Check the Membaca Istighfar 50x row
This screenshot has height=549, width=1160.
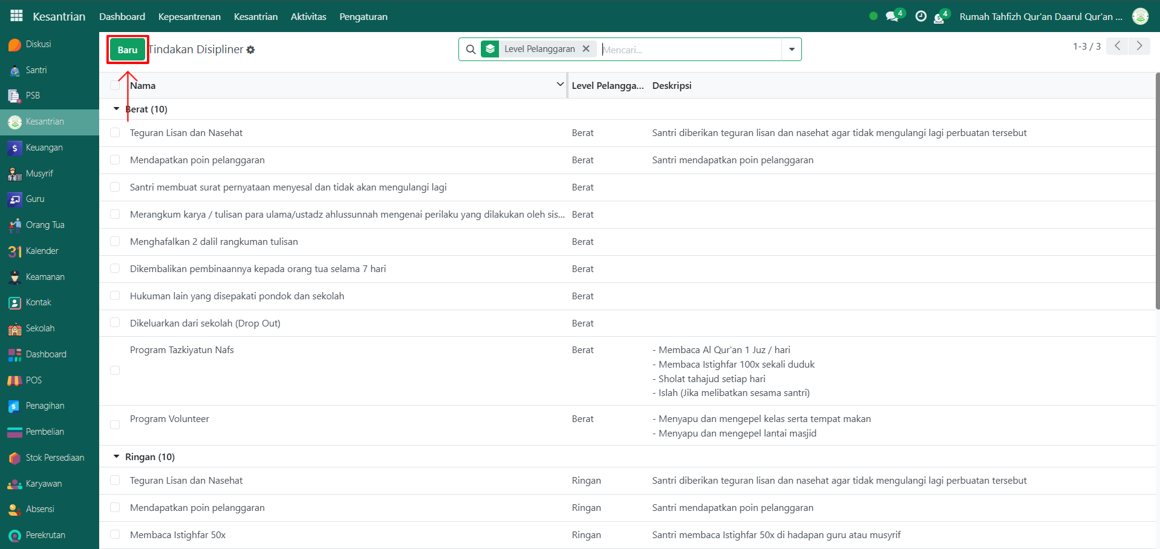[x=115, y=534]
